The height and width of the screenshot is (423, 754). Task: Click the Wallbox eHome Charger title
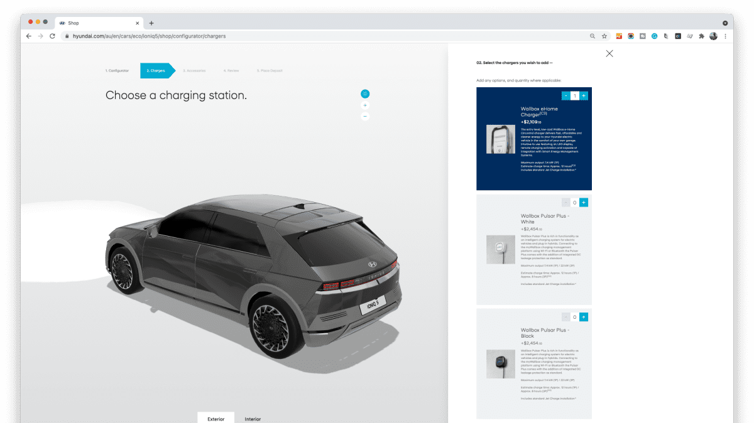tap(539, 112)
